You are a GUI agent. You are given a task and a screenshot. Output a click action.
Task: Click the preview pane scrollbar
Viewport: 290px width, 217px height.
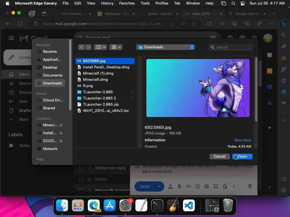pos(256,89)
